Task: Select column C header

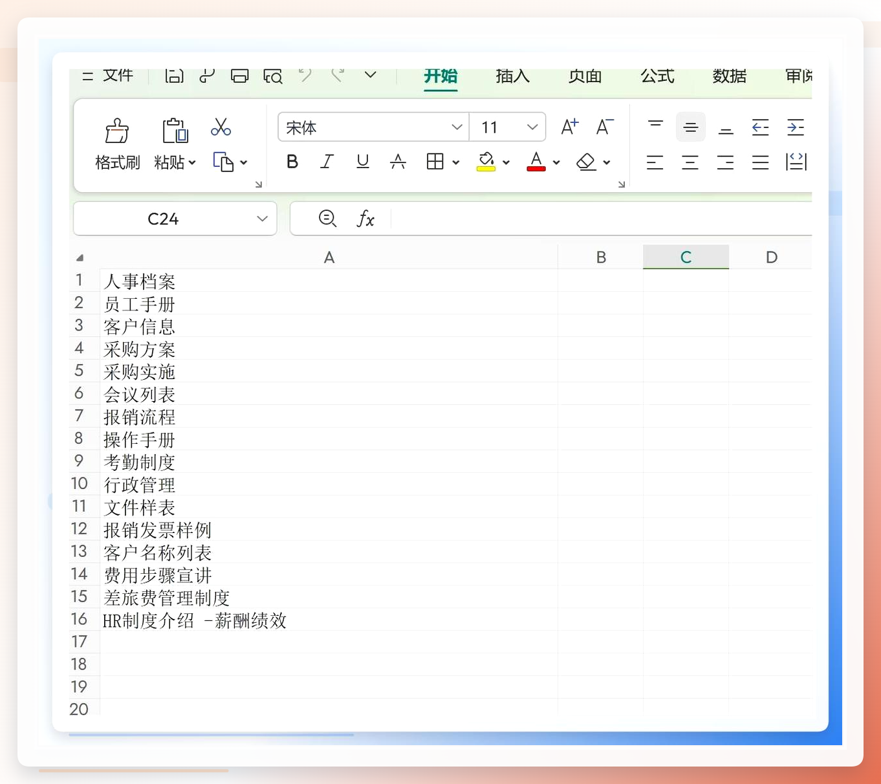Action: click(686, 257)
